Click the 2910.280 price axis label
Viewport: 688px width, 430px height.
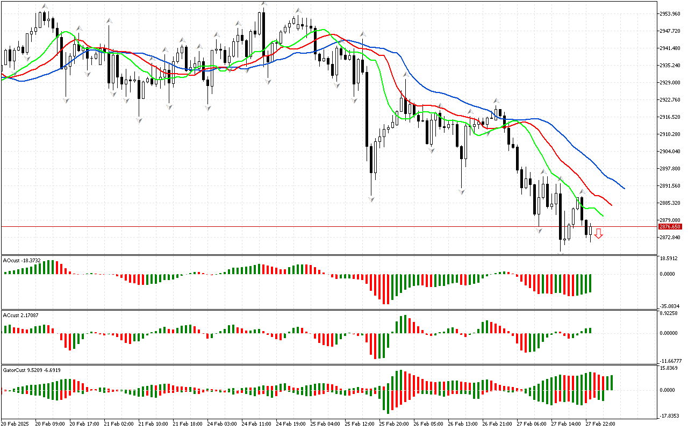click(670, 134)
